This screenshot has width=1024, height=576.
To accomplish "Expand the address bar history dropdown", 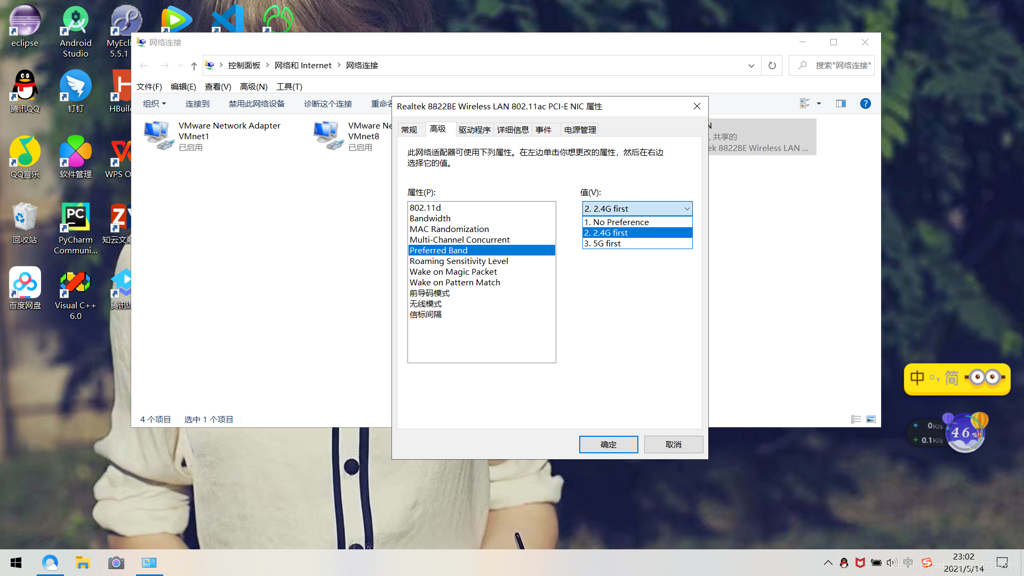I will point(751,66).
